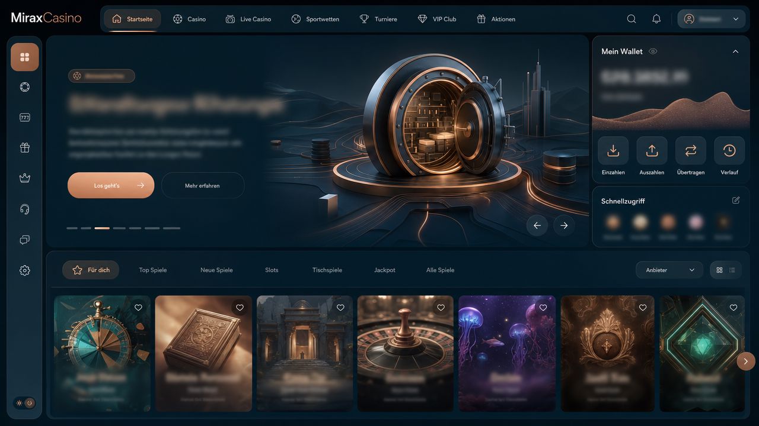Open notifications bell
This screenshot has width=759, height=426.
(x=656, y=19)
